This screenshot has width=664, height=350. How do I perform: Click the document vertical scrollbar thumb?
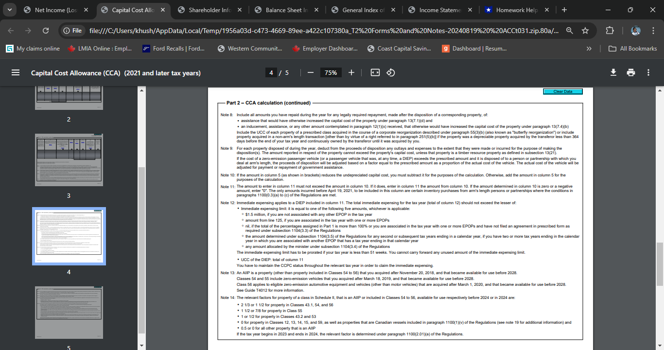pos(660,264)
